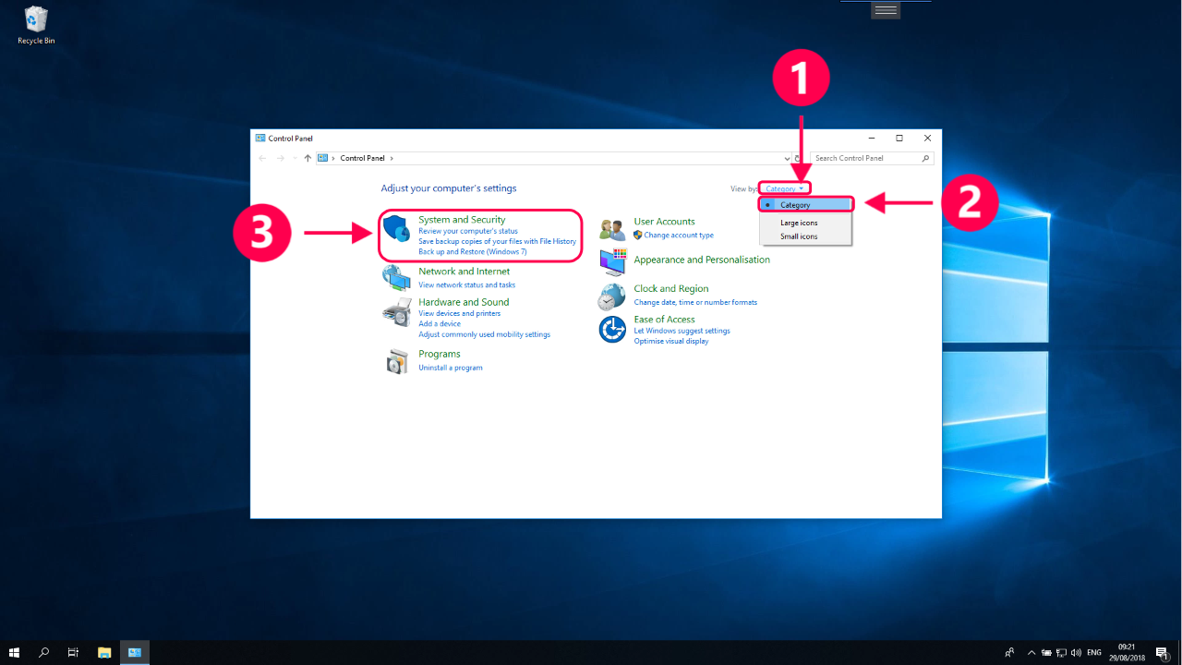Open Task View from the taskbar
This screenshot has height=665, width=1182.
point(73,652)
